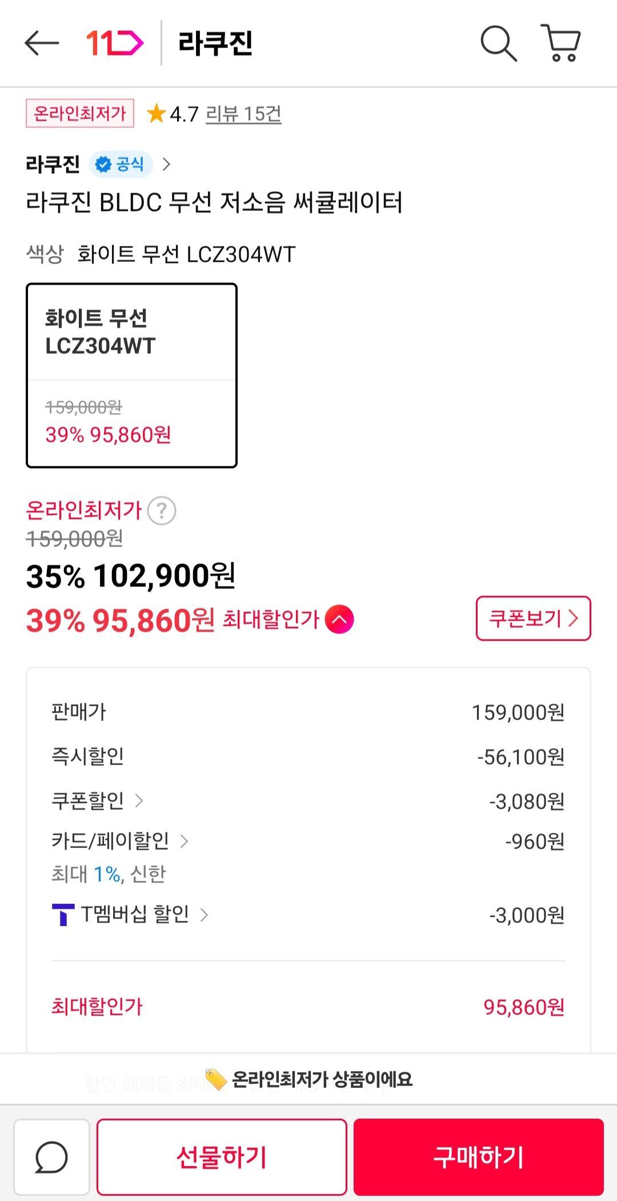Open the 쿠폰보기 coupon button
Image resolution: width=617 pixels, height=1201 pixels.
[x=533, y=619]
